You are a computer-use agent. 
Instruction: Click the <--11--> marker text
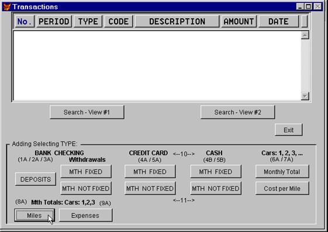pyautogui.click(x=184, y=200)
